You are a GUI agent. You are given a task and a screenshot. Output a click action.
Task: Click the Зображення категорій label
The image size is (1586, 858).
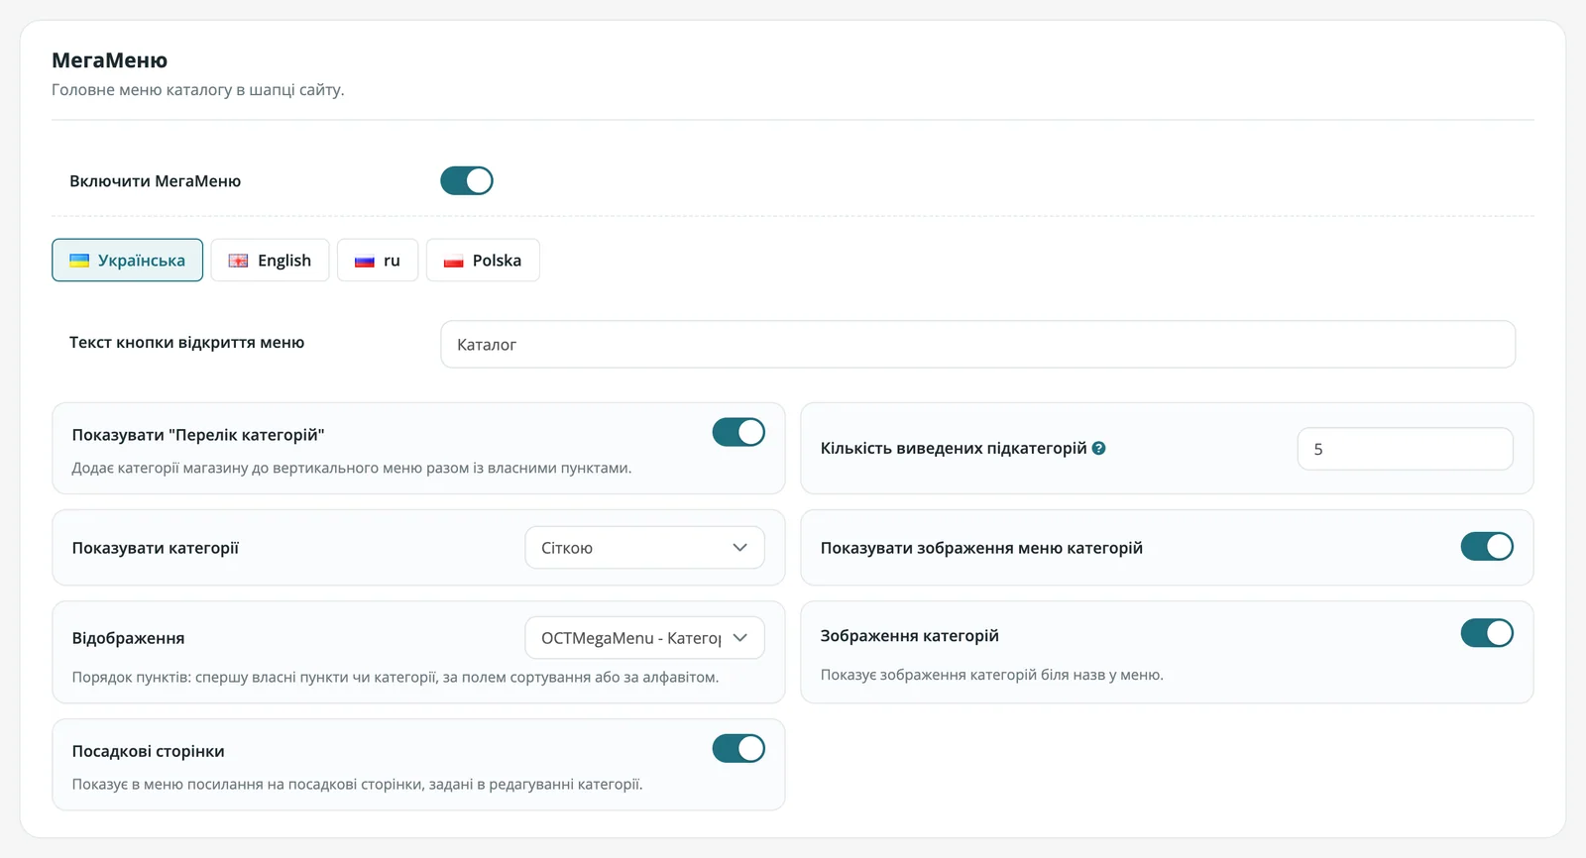pos(909,635)
